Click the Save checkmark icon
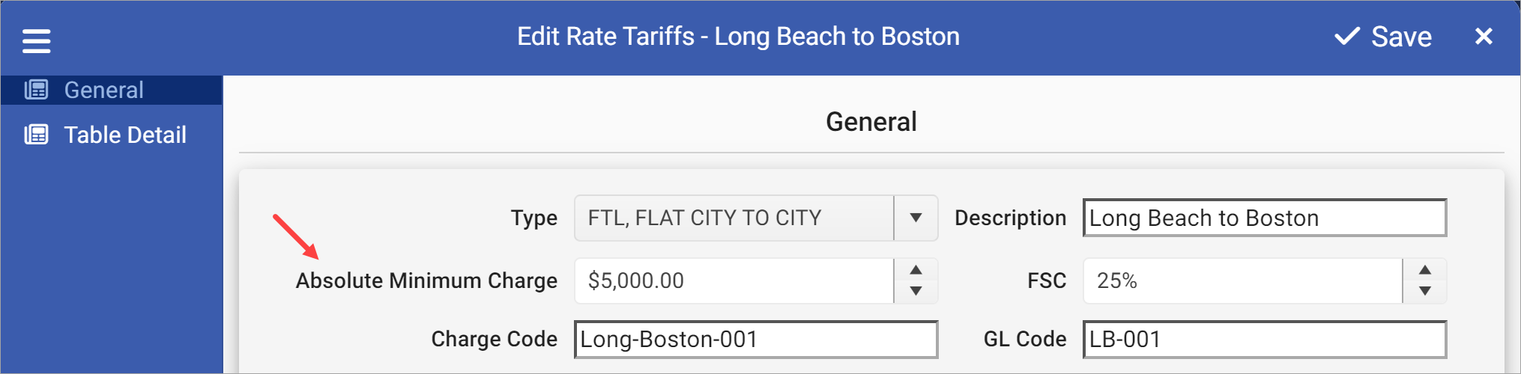This screenshot has width=1521, height=374. (x=1346, y=37)
